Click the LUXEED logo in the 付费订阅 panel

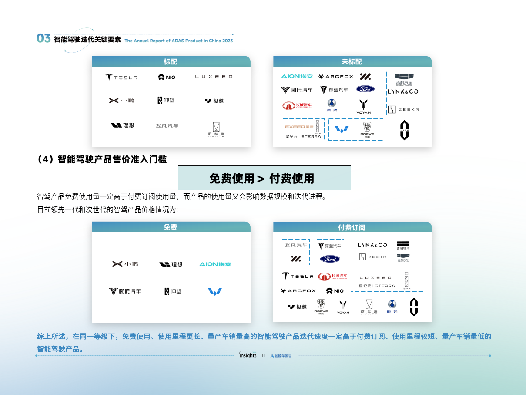point(375,277)
